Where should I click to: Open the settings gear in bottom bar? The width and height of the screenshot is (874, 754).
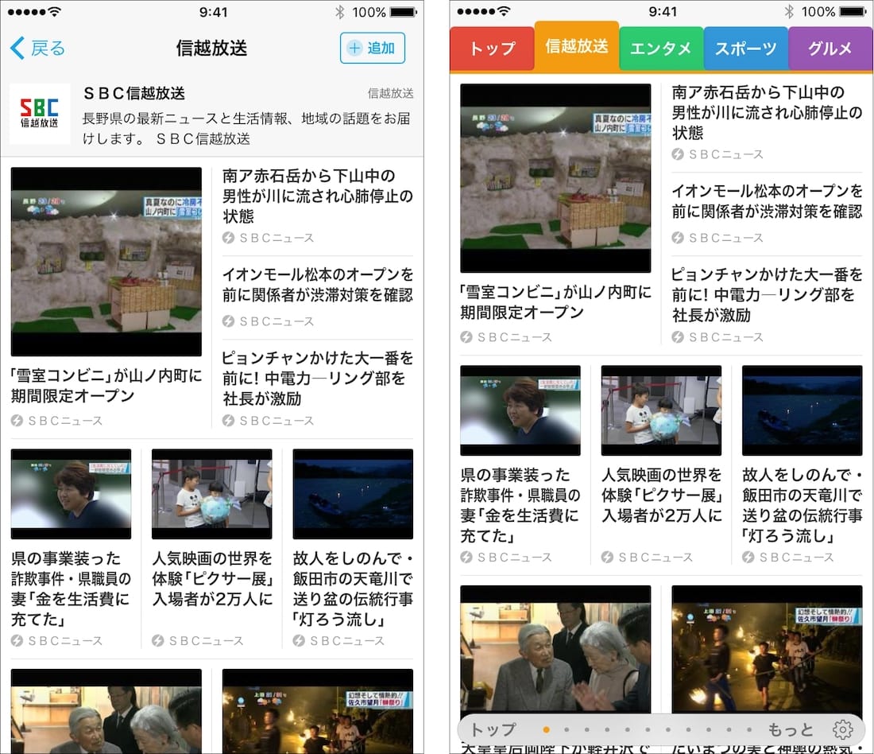(843, 729)
